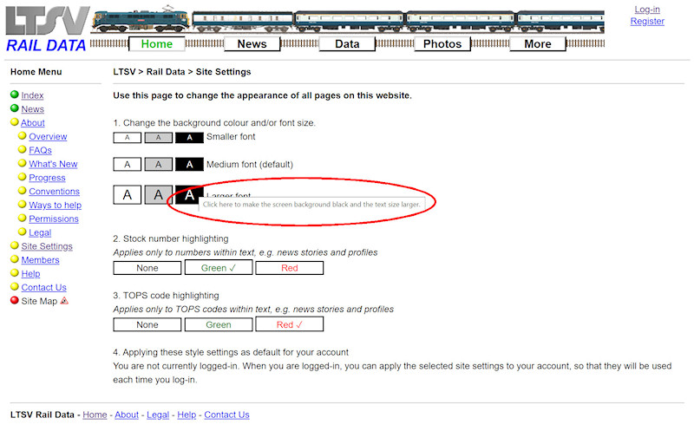Choose white background with medium font
694x431 pixels.
[x=128, y=164]
